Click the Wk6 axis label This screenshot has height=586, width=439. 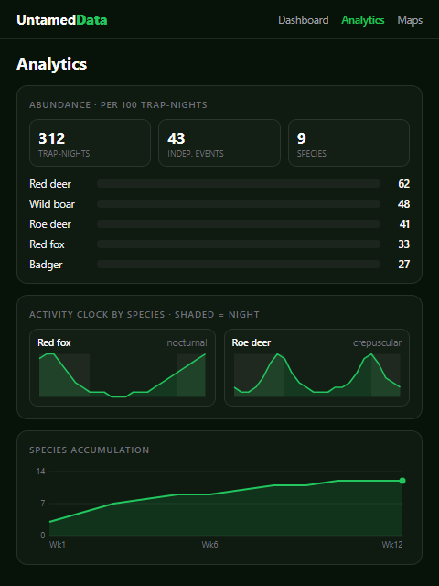tap(209, 545)
